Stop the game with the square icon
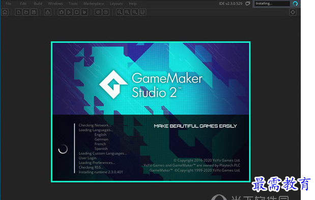The height and width of the screenshot is (200, 315). (x=76, y=12)
